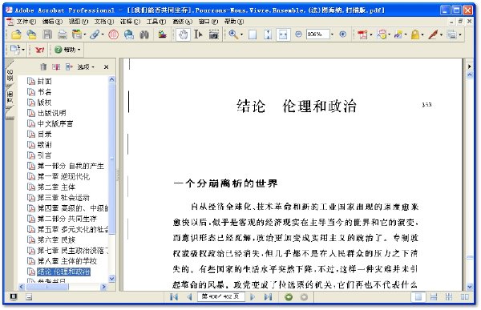
Task: Delete bookmark with the trash icon
Action: click(43, 66)
